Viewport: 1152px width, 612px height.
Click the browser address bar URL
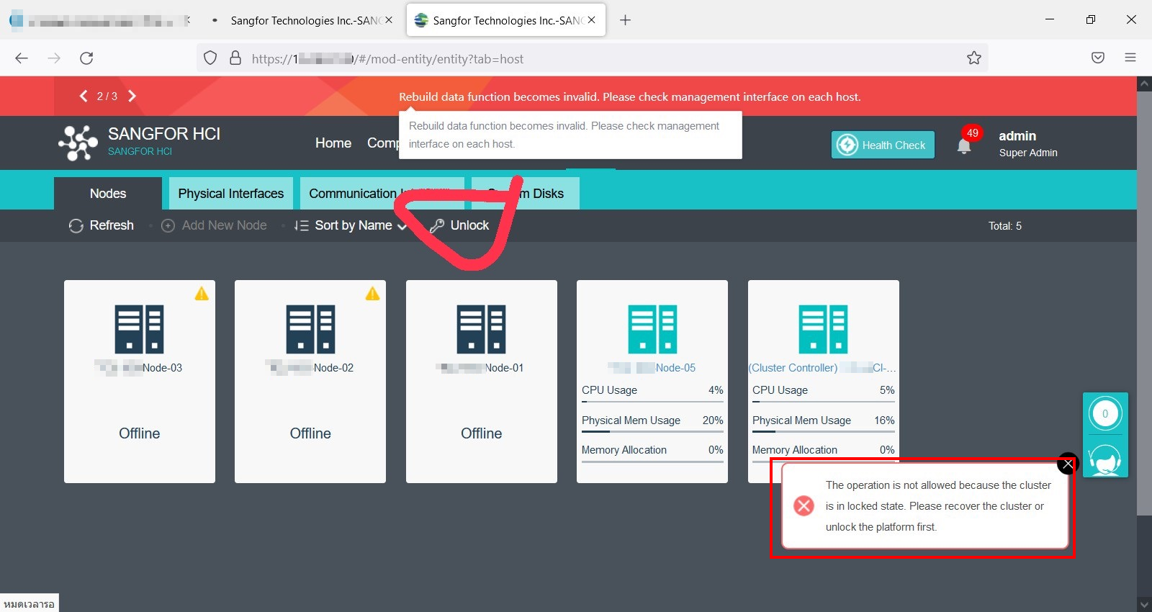click(387, 59)
